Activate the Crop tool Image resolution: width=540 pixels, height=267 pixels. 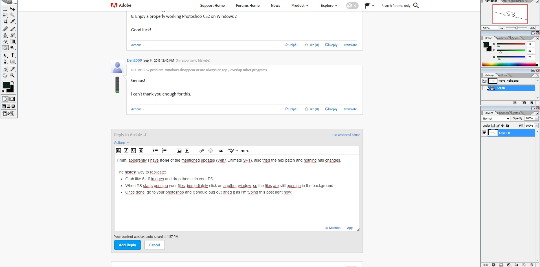5,21
